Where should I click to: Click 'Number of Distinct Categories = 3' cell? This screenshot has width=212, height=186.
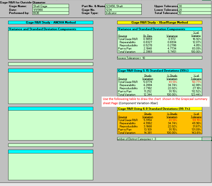click(x=160, y=139)
